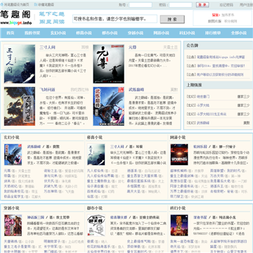Viewport: 253px width, 253px height.
Task: Open the 轮回乐园 title link
Action: point(200,147)
